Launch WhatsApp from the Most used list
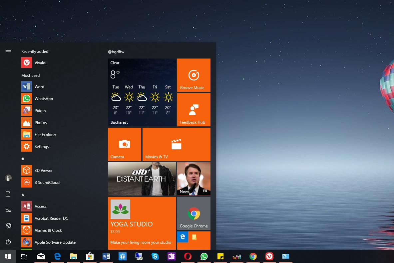Viewport: 394px width, 263px height. (61, 99)
